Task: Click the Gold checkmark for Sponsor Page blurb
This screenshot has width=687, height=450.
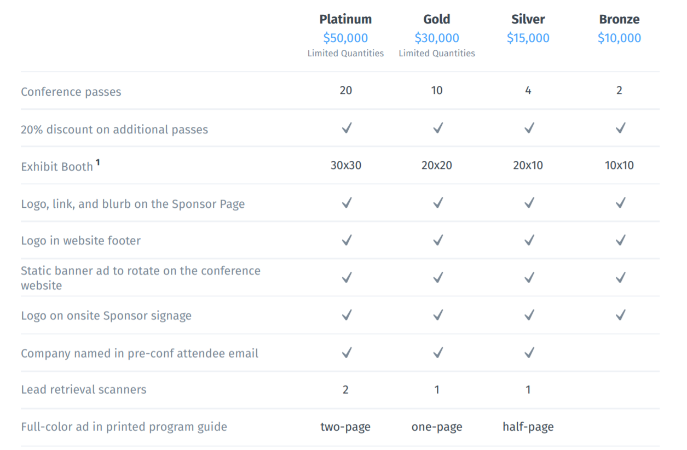Action: pyautogui.click(x=437, y=203)
